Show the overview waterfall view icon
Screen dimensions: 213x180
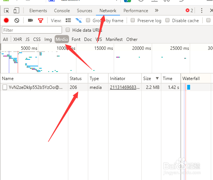(79, 21)
